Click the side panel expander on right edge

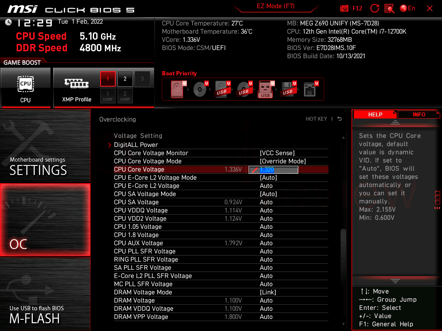(x=438, y=200)
